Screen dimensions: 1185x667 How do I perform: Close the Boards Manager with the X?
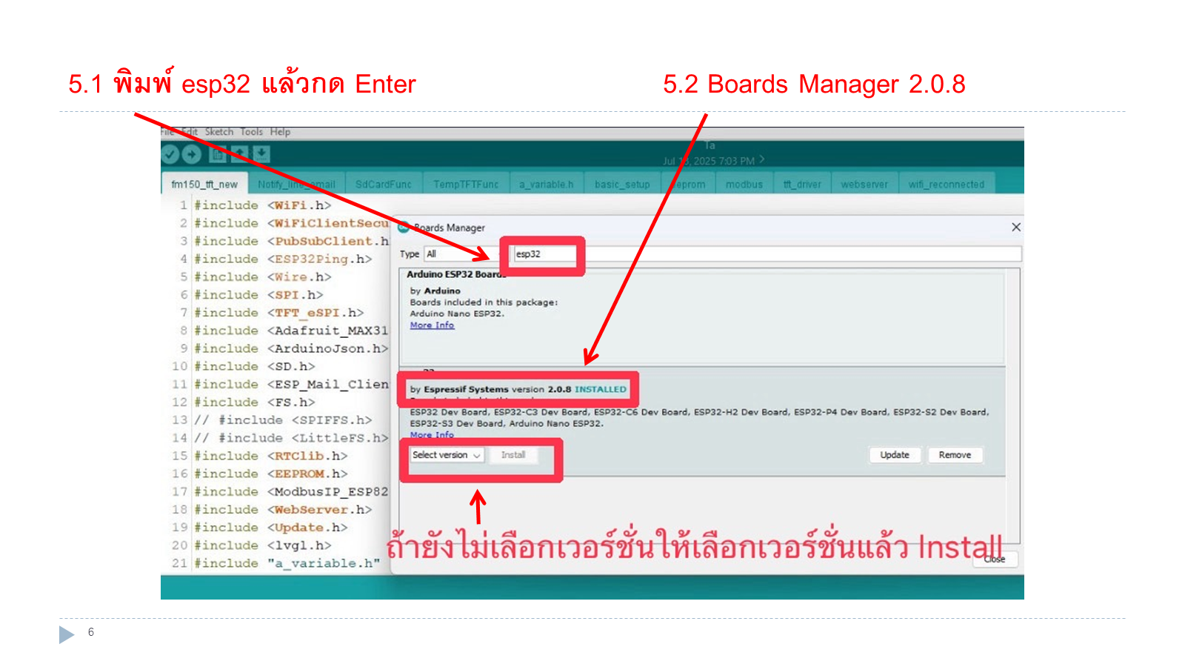pos(1016,227)
